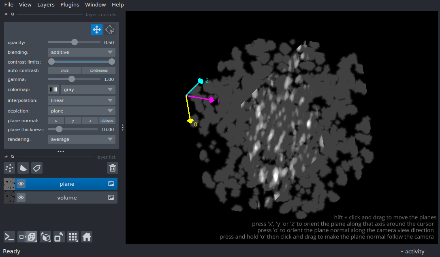Toggle visibility of the plane layer
The image size is (440, 257).
[x=21, y=184]
